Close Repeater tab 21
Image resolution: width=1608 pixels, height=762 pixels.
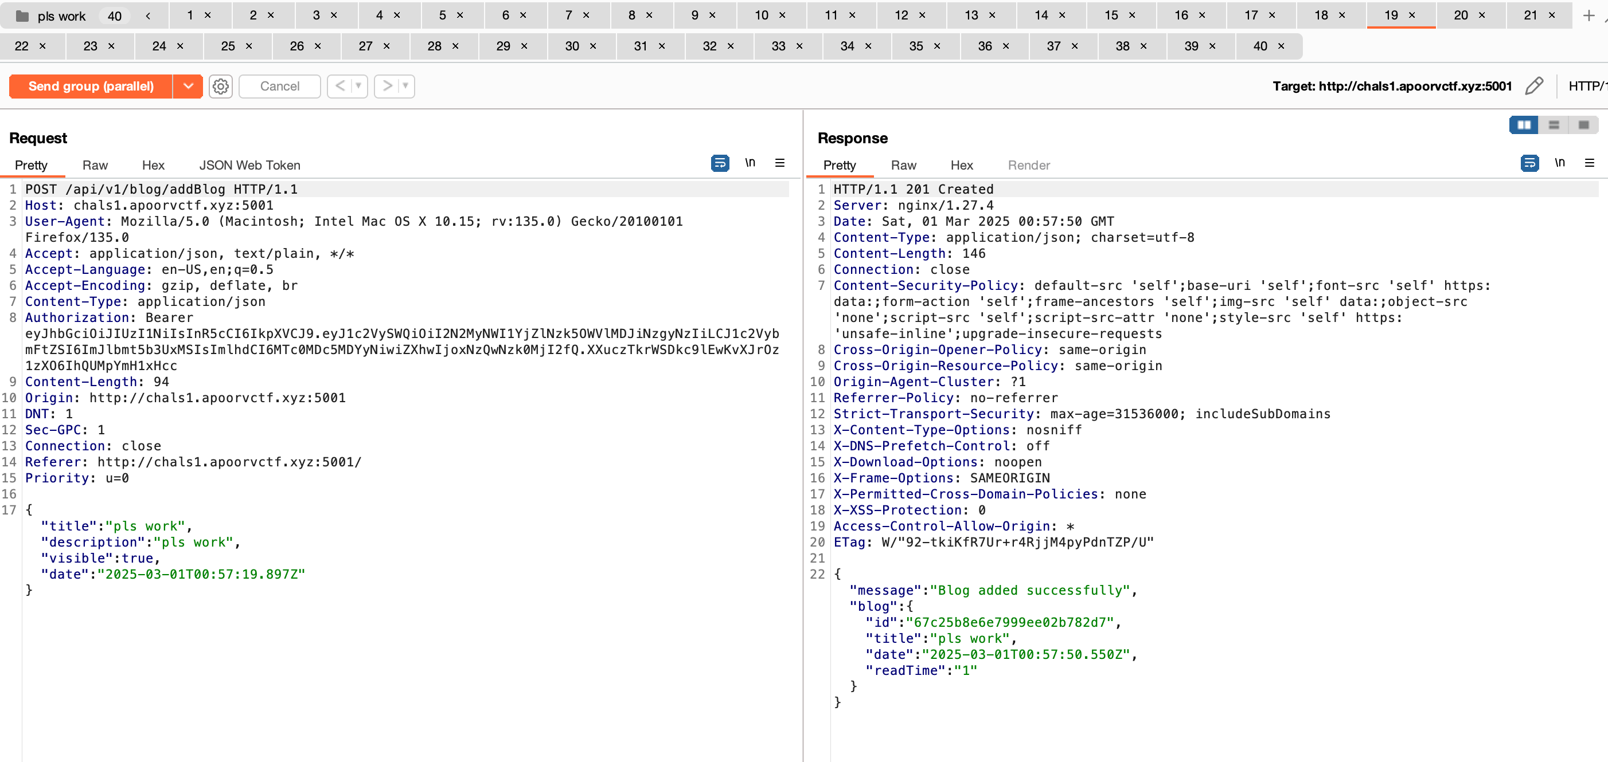tap(1552, 15)
